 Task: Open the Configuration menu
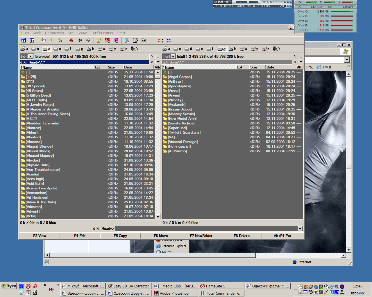point(102,33)
